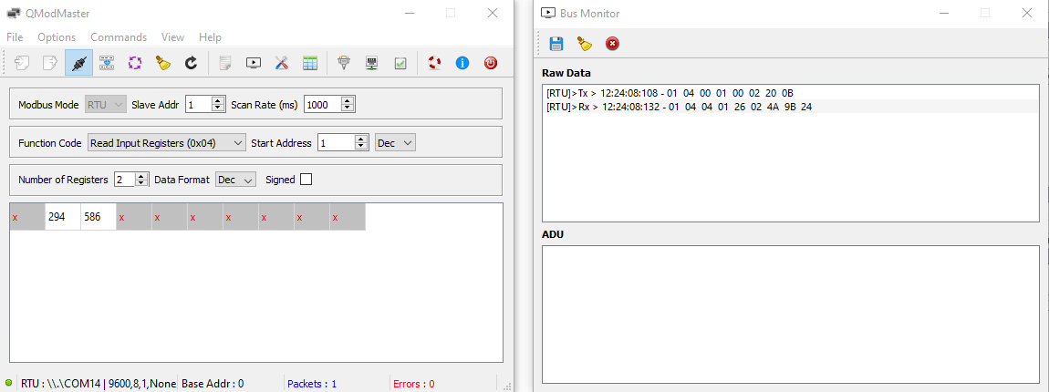Enable the Signed checkbox

pyautogui.click(x=306, y=180)
